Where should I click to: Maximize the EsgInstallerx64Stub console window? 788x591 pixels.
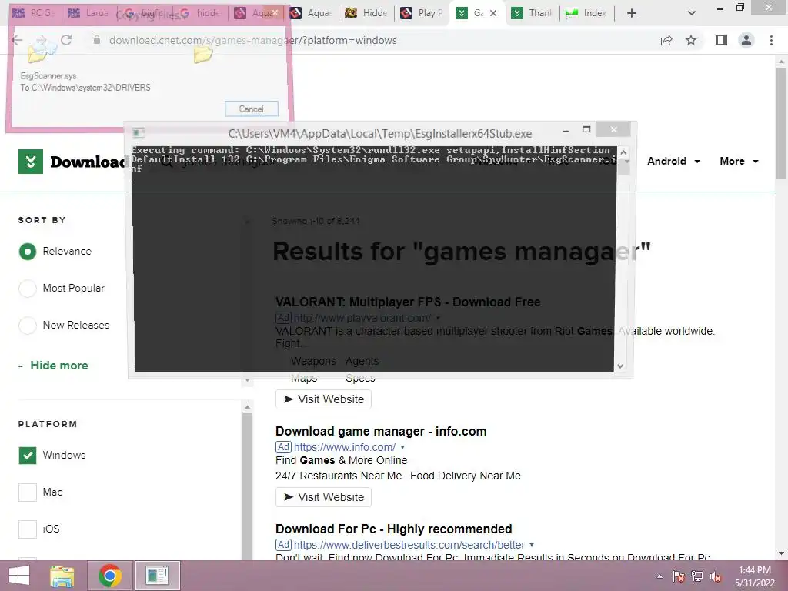[x=586, y=130]
